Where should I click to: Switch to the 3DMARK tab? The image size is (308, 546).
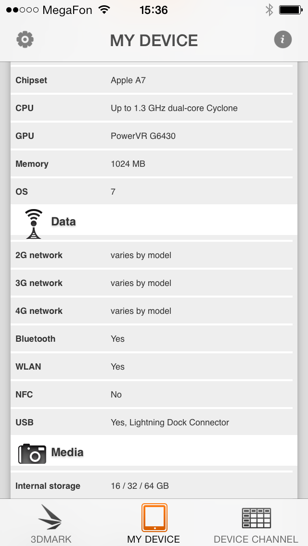click(51, 522)
